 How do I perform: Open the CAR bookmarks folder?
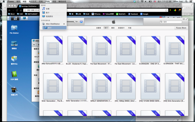[20, 14]
